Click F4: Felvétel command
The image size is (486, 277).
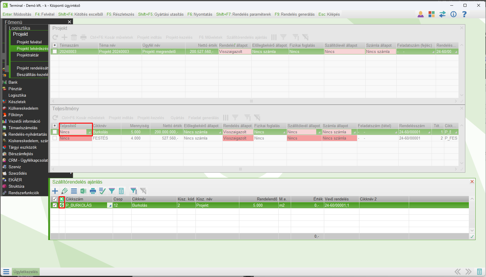click(x=45, y=14)
